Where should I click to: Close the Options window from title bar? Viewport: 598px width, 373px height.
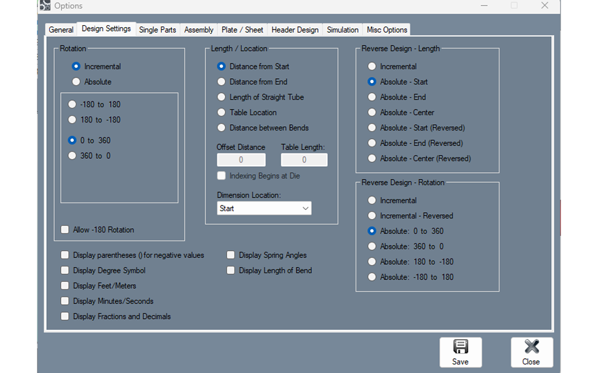pos(544,6)
